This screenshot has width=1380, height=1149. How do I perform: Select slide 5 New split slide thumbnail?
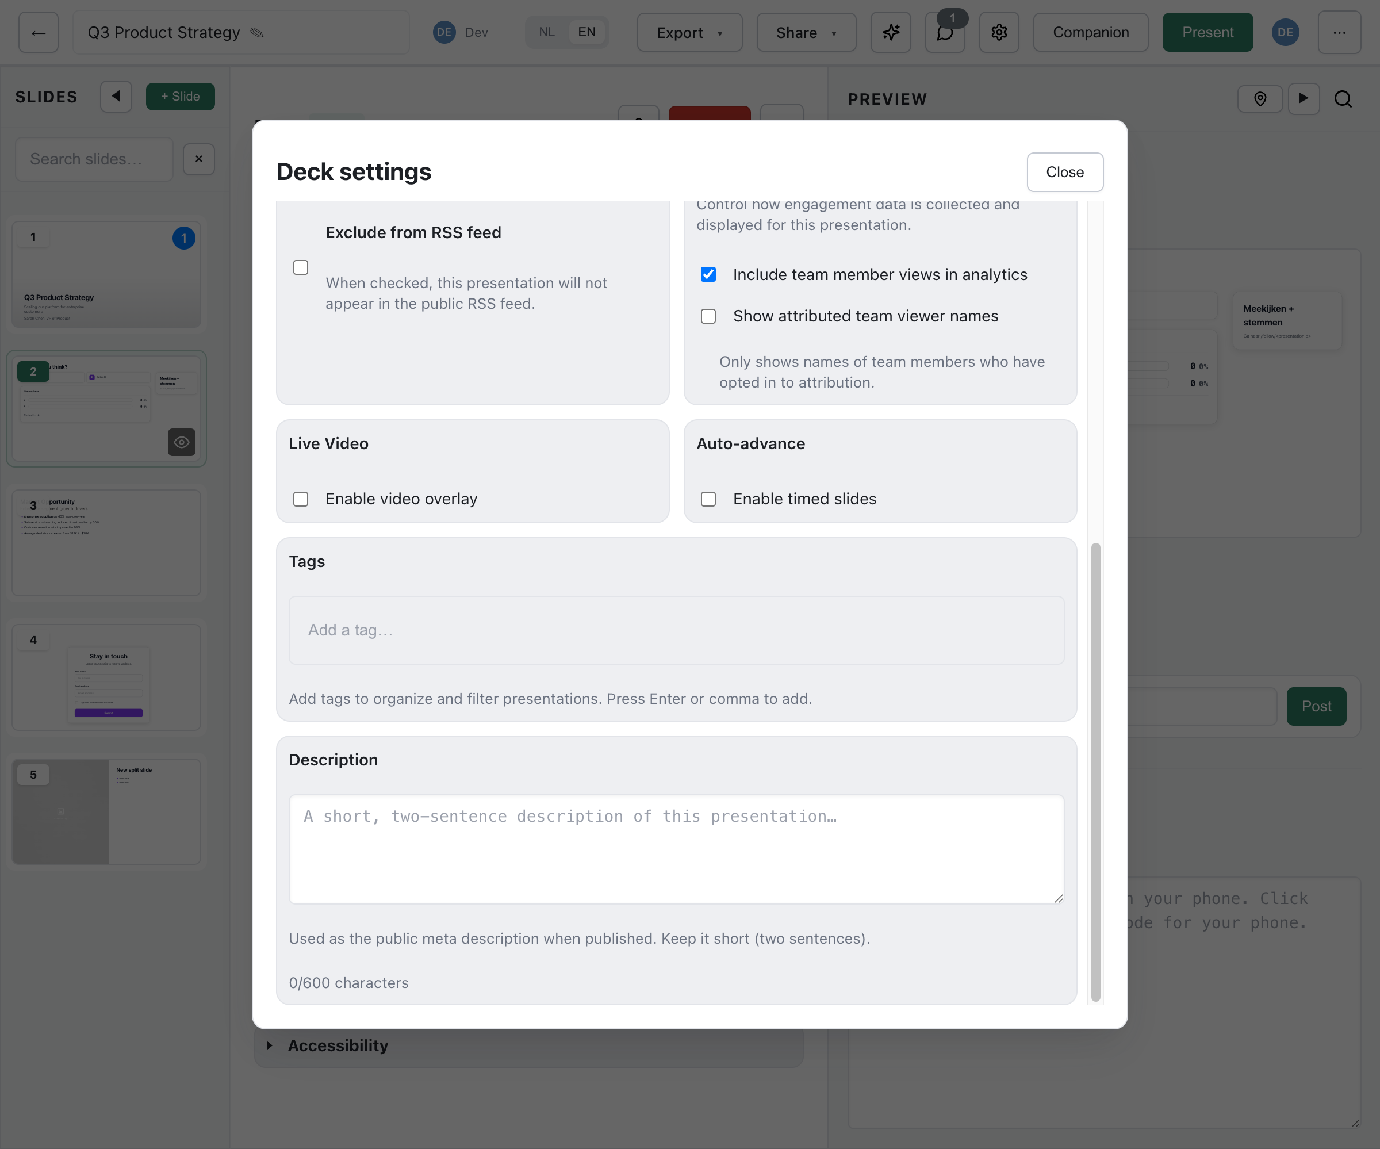point(106,812)
